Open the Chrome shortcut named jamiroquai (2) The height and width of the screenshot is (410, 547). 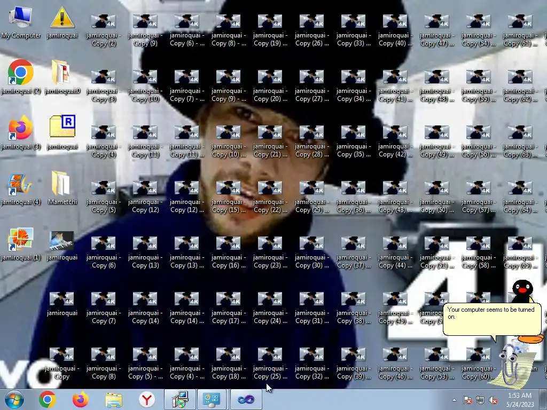21,77
